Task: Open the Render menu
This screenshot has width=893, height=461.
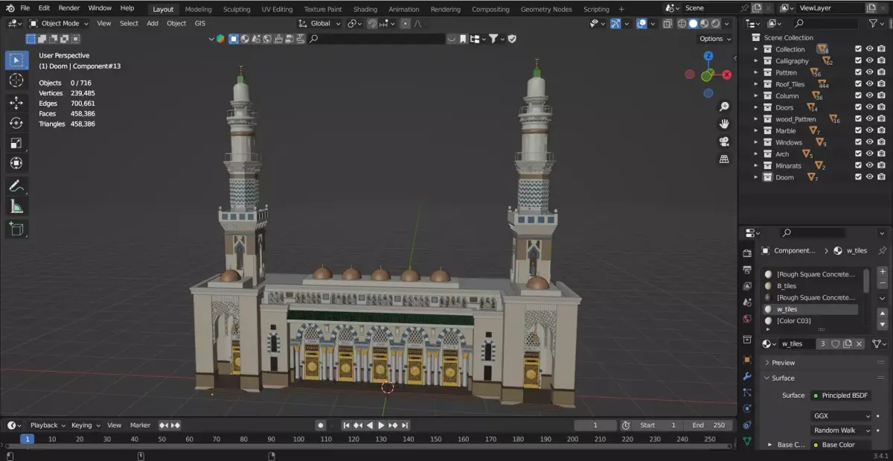Action: coord(69,8)
